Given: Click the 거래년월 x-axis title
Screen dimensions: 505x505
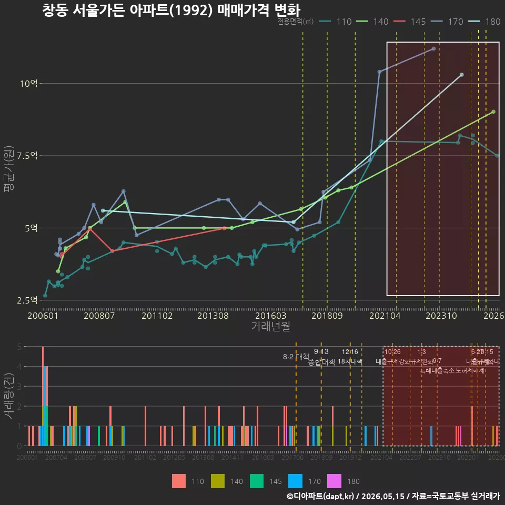Looking at the screenshot, I should click(270, 326).
